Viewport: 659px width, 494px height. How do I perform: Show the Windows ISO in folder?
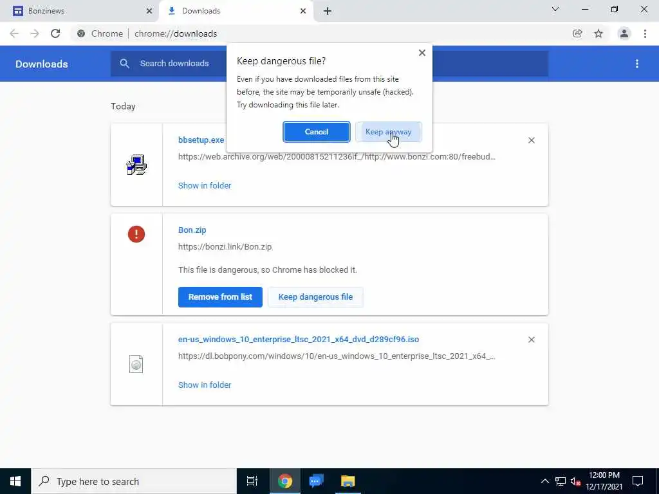tap(205, 385)
